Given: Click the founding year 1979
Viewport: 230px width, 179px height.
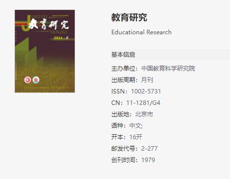Looking at the screenshot, I should (x=148, y=160).
